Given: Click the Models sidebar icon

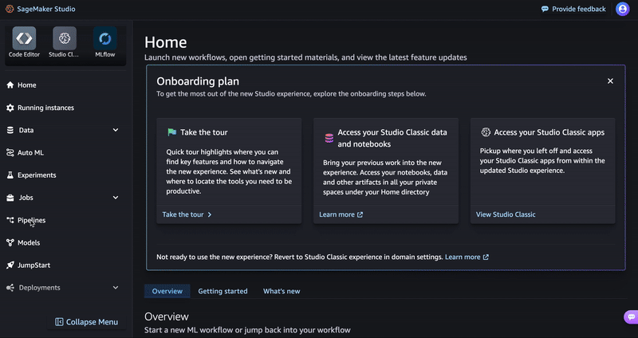Looking at the screenshot, I should click(10, 242).
